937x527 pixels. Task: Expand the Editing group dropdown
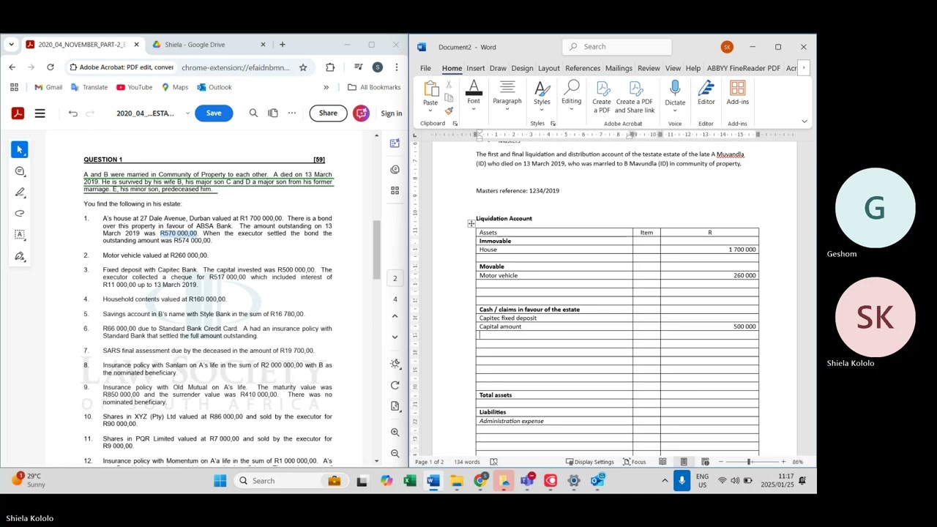(571, 110)
